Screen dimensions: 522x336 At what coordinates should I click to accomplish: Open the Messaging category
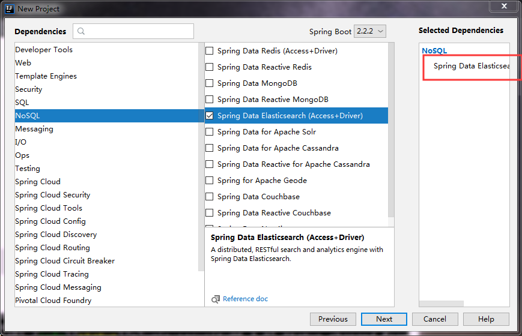pos(106,129)
